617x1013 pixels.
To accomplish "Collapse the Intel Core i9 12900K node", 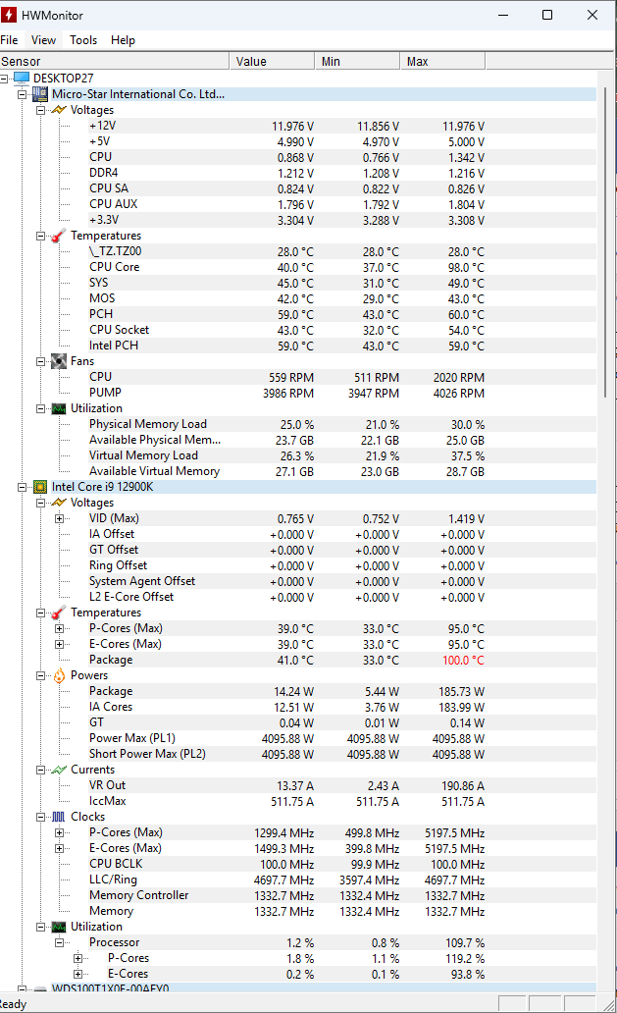I will (22, 487).
